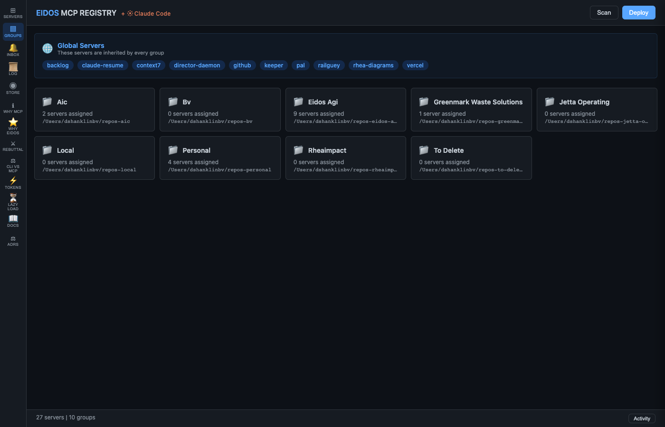The width and height of the screenshot is (665, 427).
Task: Click the Local group folder icon
Action: pos(47,150)
